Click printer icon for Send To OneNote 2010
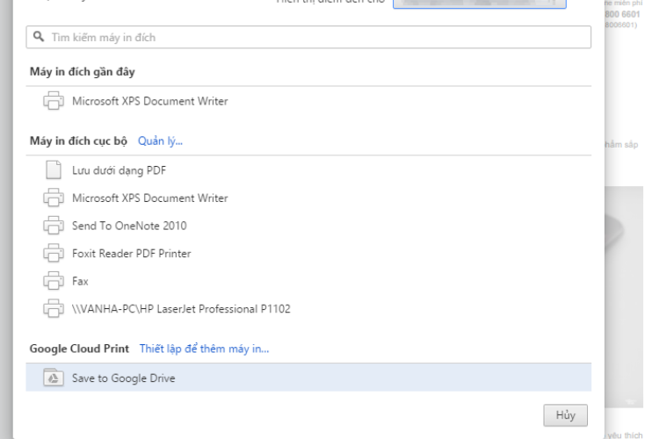This screenshot has height=439, width=659. (54, 226)
